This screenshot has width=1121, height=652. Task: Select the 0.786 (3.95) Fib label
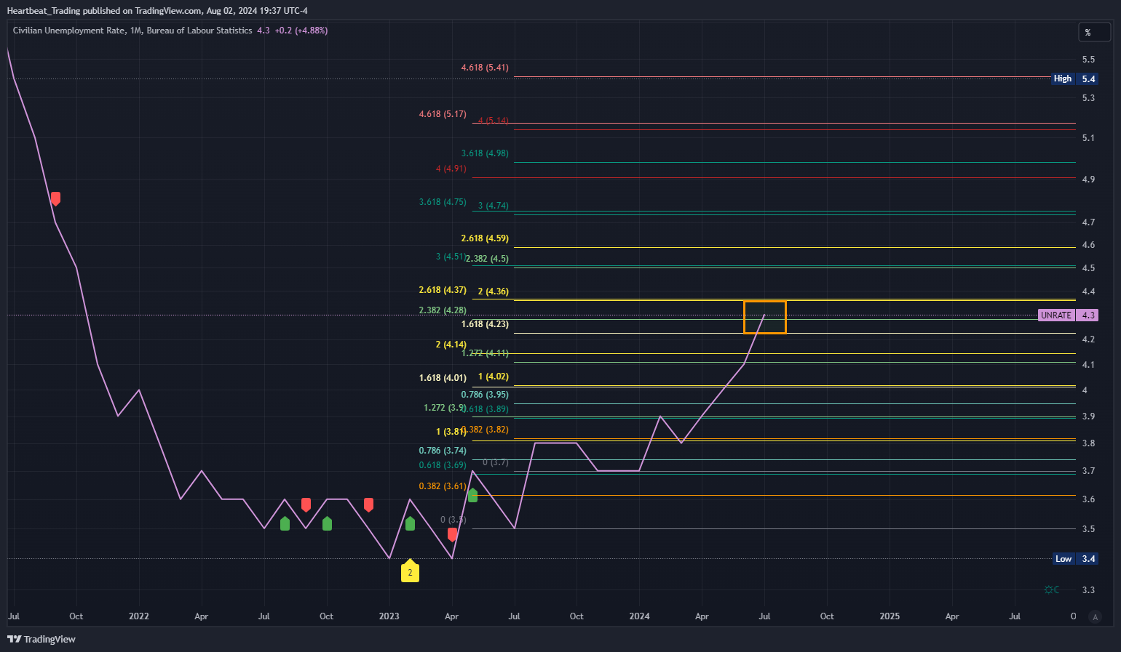[485, 395]
